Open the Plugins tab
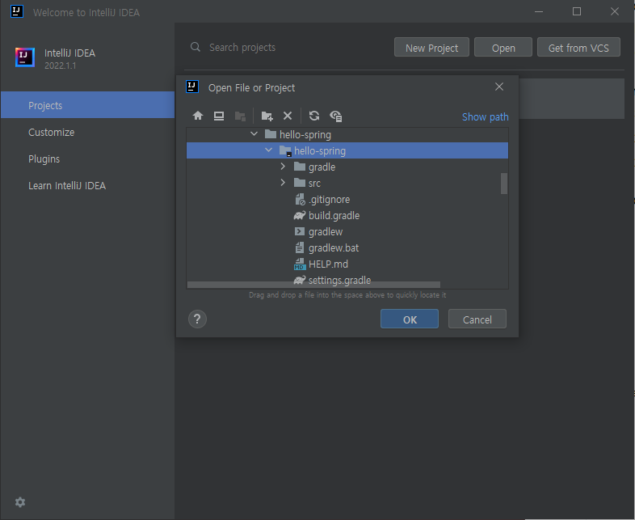Image resolution: width=635 pixels, height=520 pixels. click(x=87, y=159)
